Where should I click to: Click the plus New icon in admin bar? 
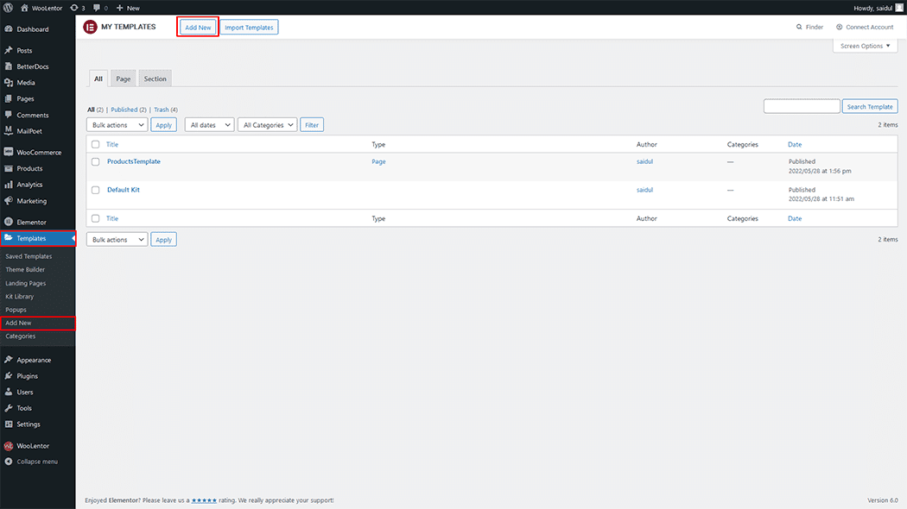[120, 8]
